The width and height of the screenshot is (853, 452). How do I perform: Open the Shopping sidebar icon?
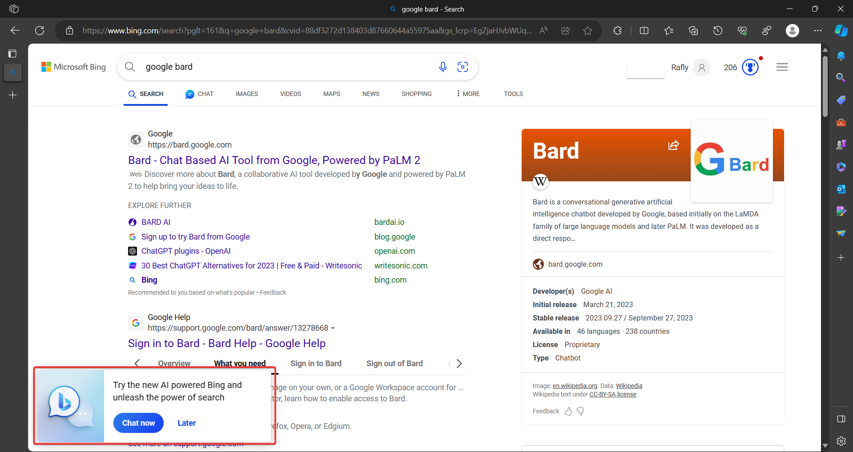click(x=841, y=100)
